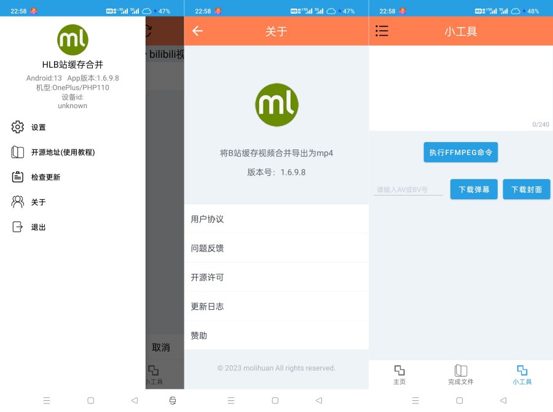Open the 开源地址(使用教程) book icon
Image resolution: width=553 pixels, height=412 pixels.
[x=18, y=152]
